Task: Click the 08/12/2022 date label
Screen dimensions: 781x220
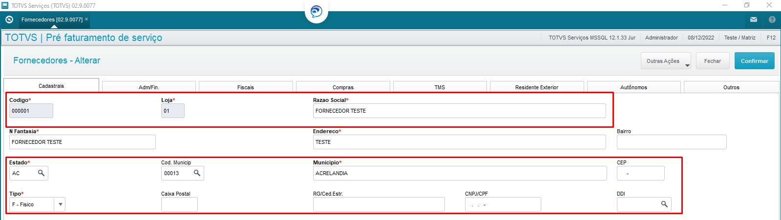Action: [x=701, y=38]
